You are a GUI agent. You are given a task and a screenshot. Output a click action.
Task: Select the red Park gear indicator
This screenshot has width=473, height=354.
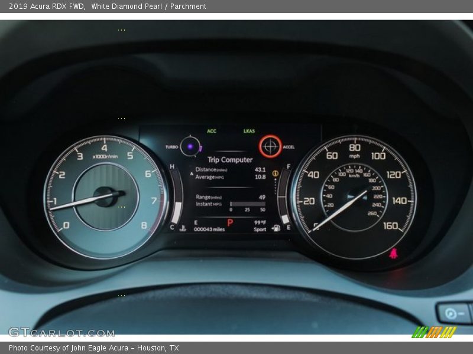(x=229, y=221)
